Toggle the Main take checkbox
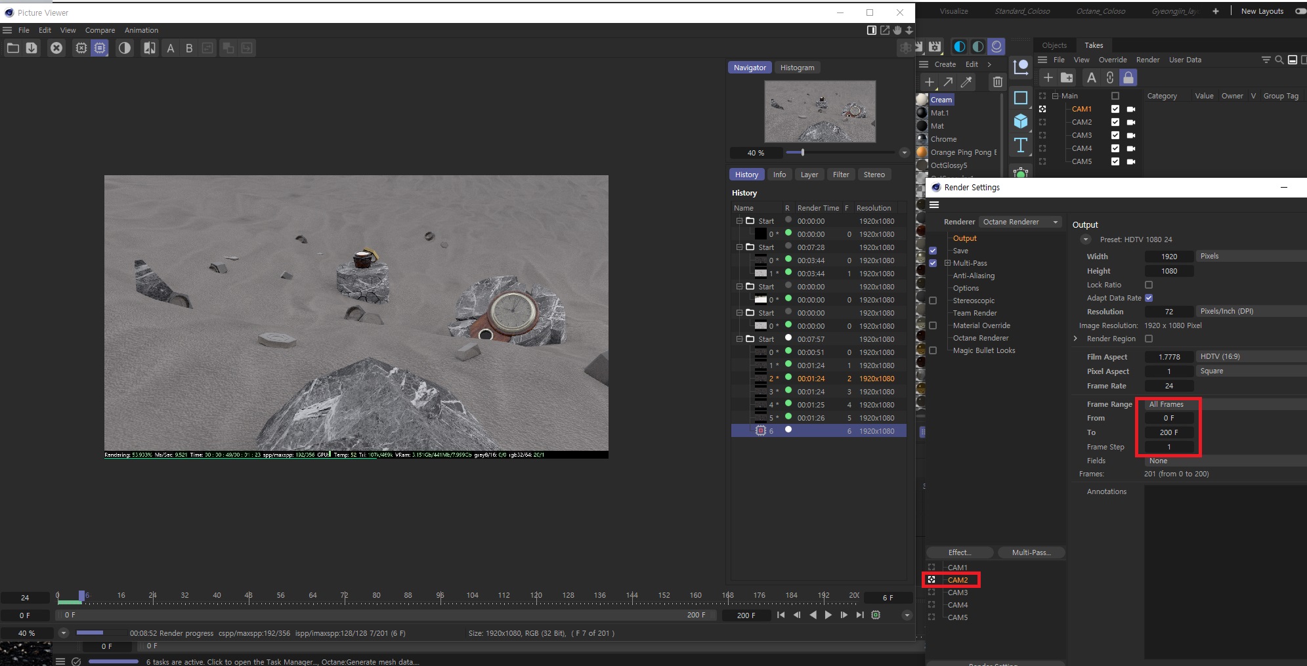This screenshot has width=1307, height=666. tap(1115, 96)
